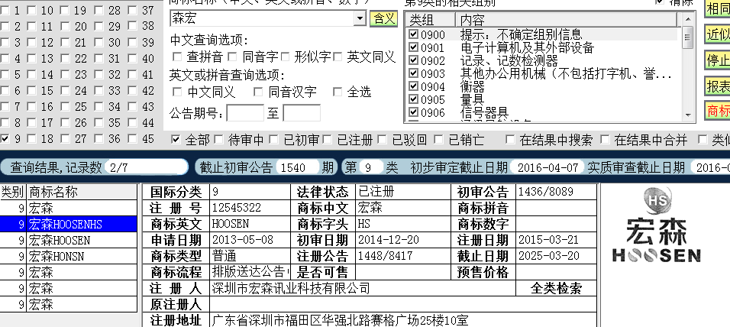
Task: Click the 报表 button
Action: (718, 86)
